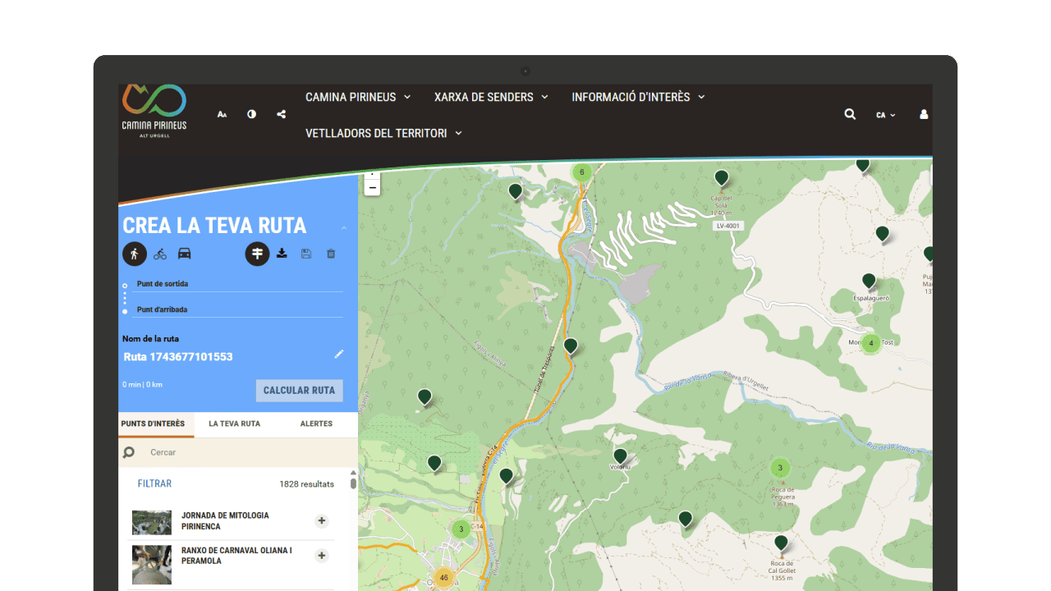Open Jornada de Mitologia Pirinenca thumbnail
Screen dimensions: 1051x591
(152, 522)
